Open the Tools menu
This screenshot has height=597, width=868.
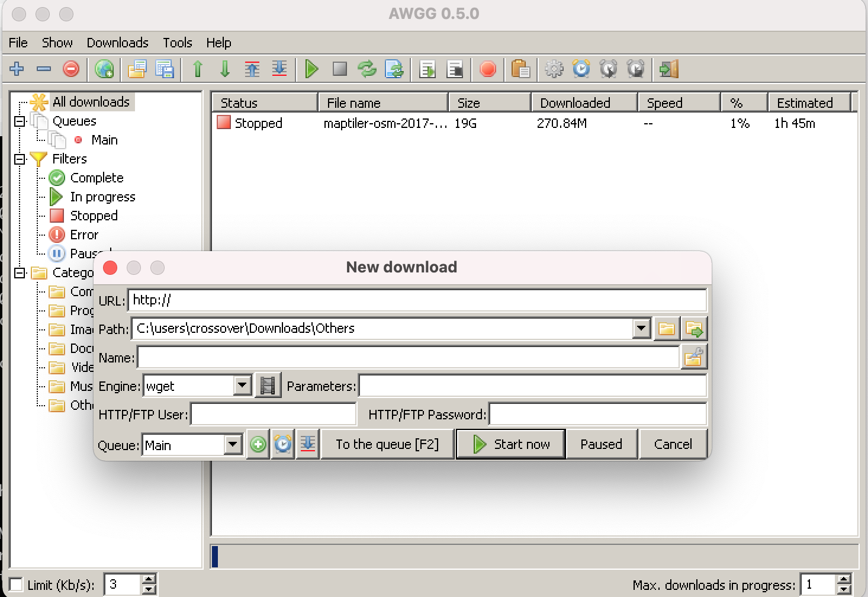[x=177, y=43]
